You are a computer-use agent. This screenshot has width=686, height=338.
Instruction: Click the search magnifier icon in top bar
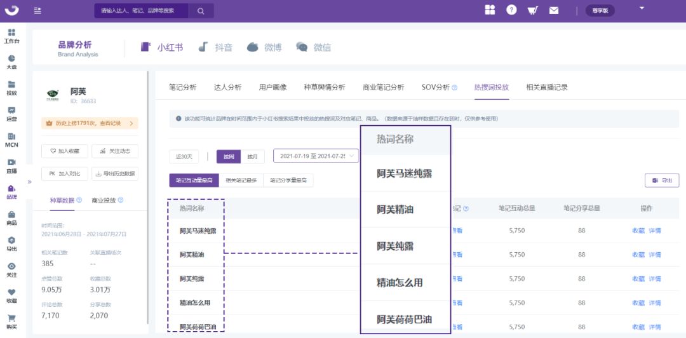click(x=201, y=11)
